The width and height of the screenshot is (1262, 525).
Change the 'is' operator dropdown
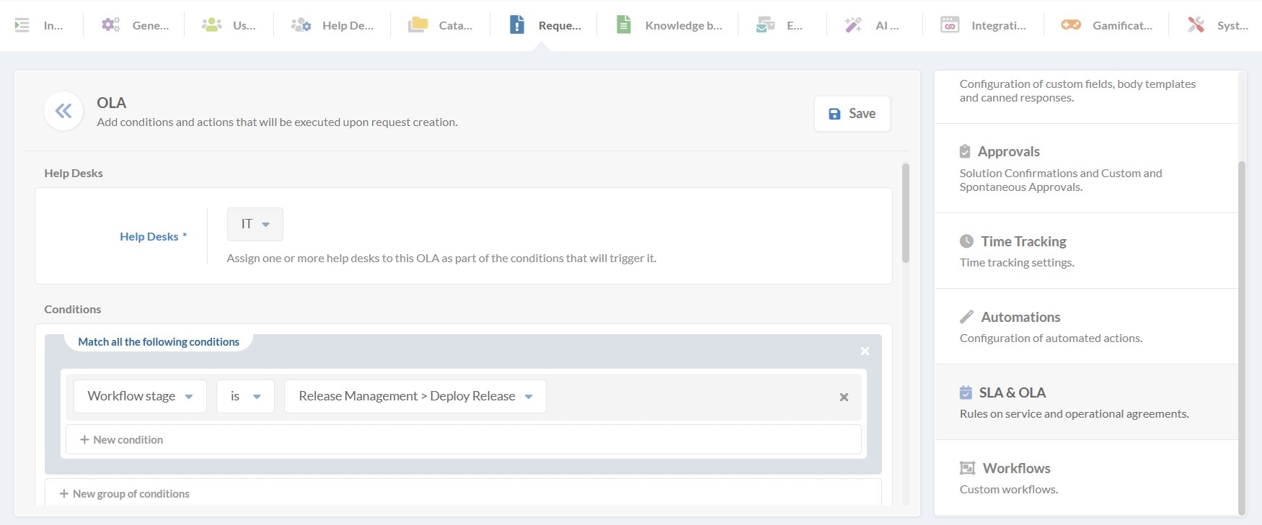coord(245,396)
